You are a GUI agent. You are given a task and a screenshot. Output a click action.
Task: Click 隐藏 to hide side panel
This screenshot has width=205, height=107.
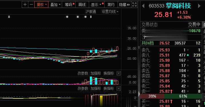[x=124, y=5]
